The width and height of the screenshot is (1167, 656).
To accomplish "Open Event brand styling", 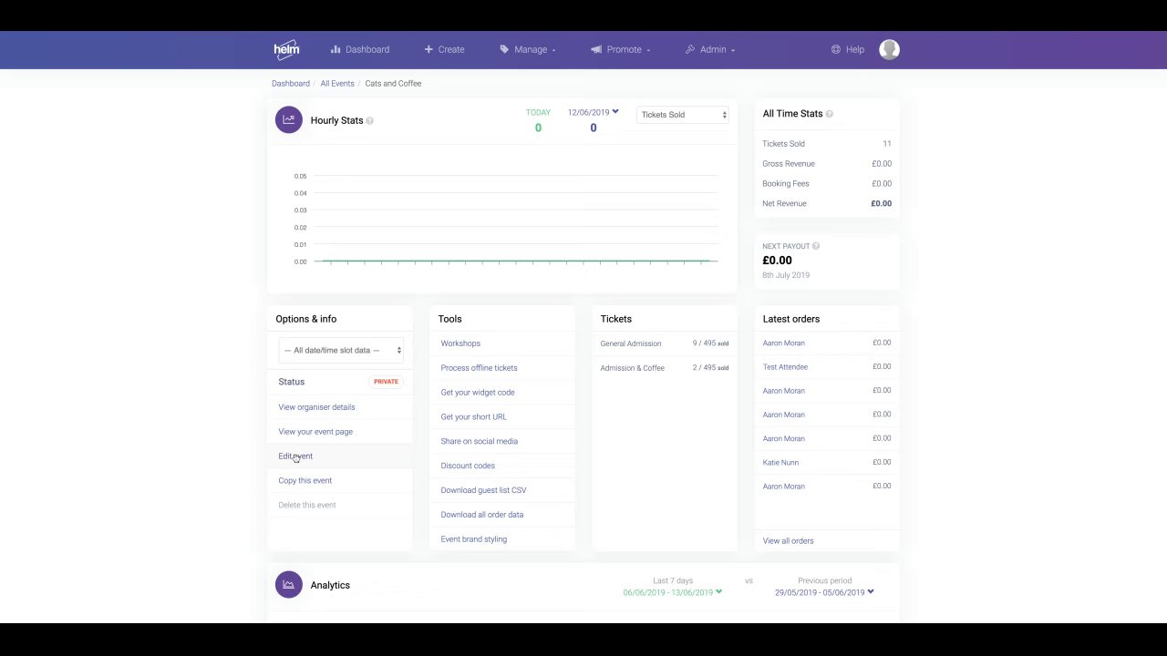I will (x=474, y=539).
